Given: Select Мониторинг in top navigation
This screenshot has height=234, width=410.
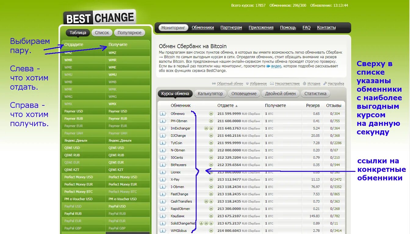Looking at the screenshot, I should [x=173, y=27].
